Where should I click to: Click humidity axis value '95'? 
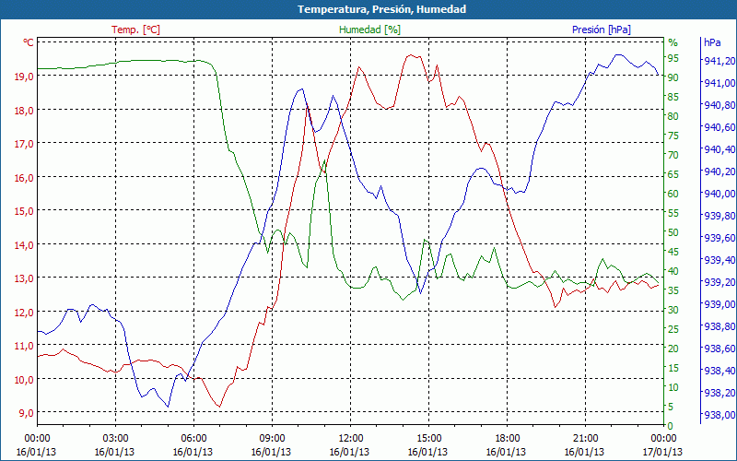point(673,58)
